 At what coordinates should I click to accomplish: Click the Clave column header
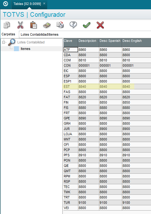[x=71, y=42]
